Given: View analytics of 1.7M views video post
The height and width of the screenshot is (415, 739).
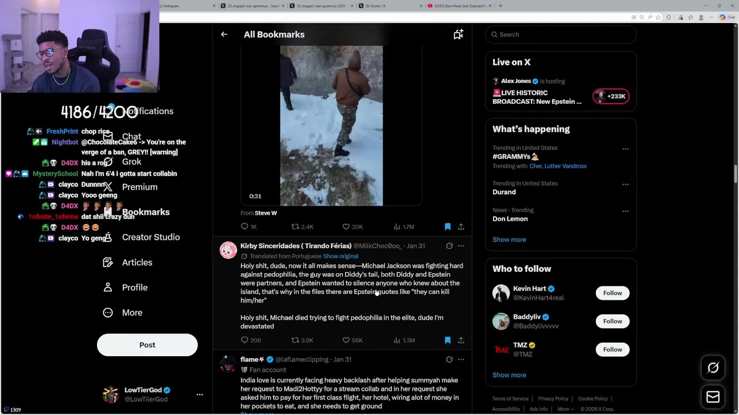Looking at the screenshot, I should [x=404, y=227].
